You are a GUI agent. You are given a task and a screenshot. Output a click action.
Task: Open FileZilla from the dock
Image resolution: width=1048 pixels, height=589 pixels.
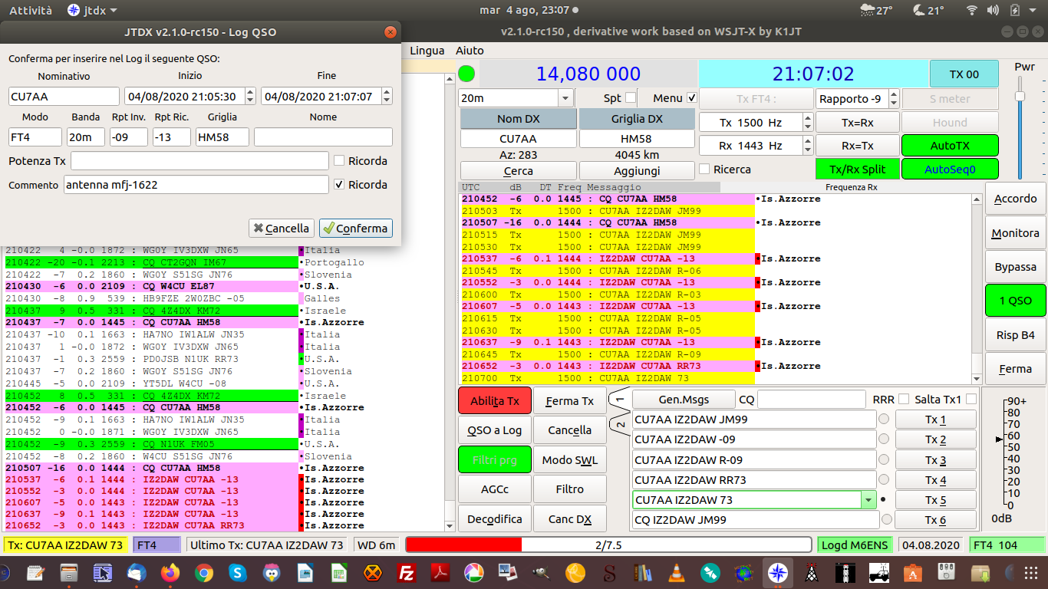point(407,572)
